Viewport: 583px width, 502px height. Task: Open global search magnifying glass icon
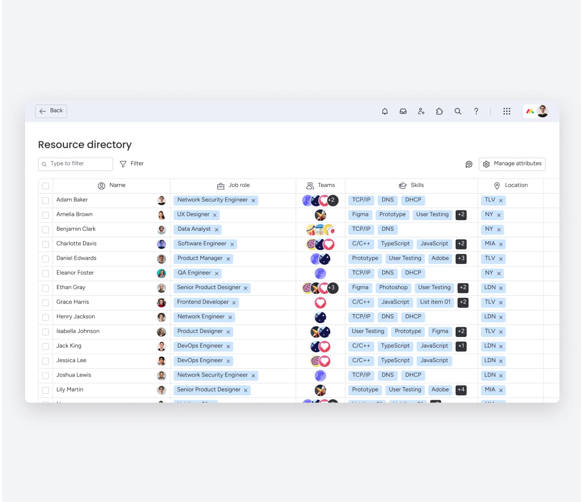click(x=458, y=111)
